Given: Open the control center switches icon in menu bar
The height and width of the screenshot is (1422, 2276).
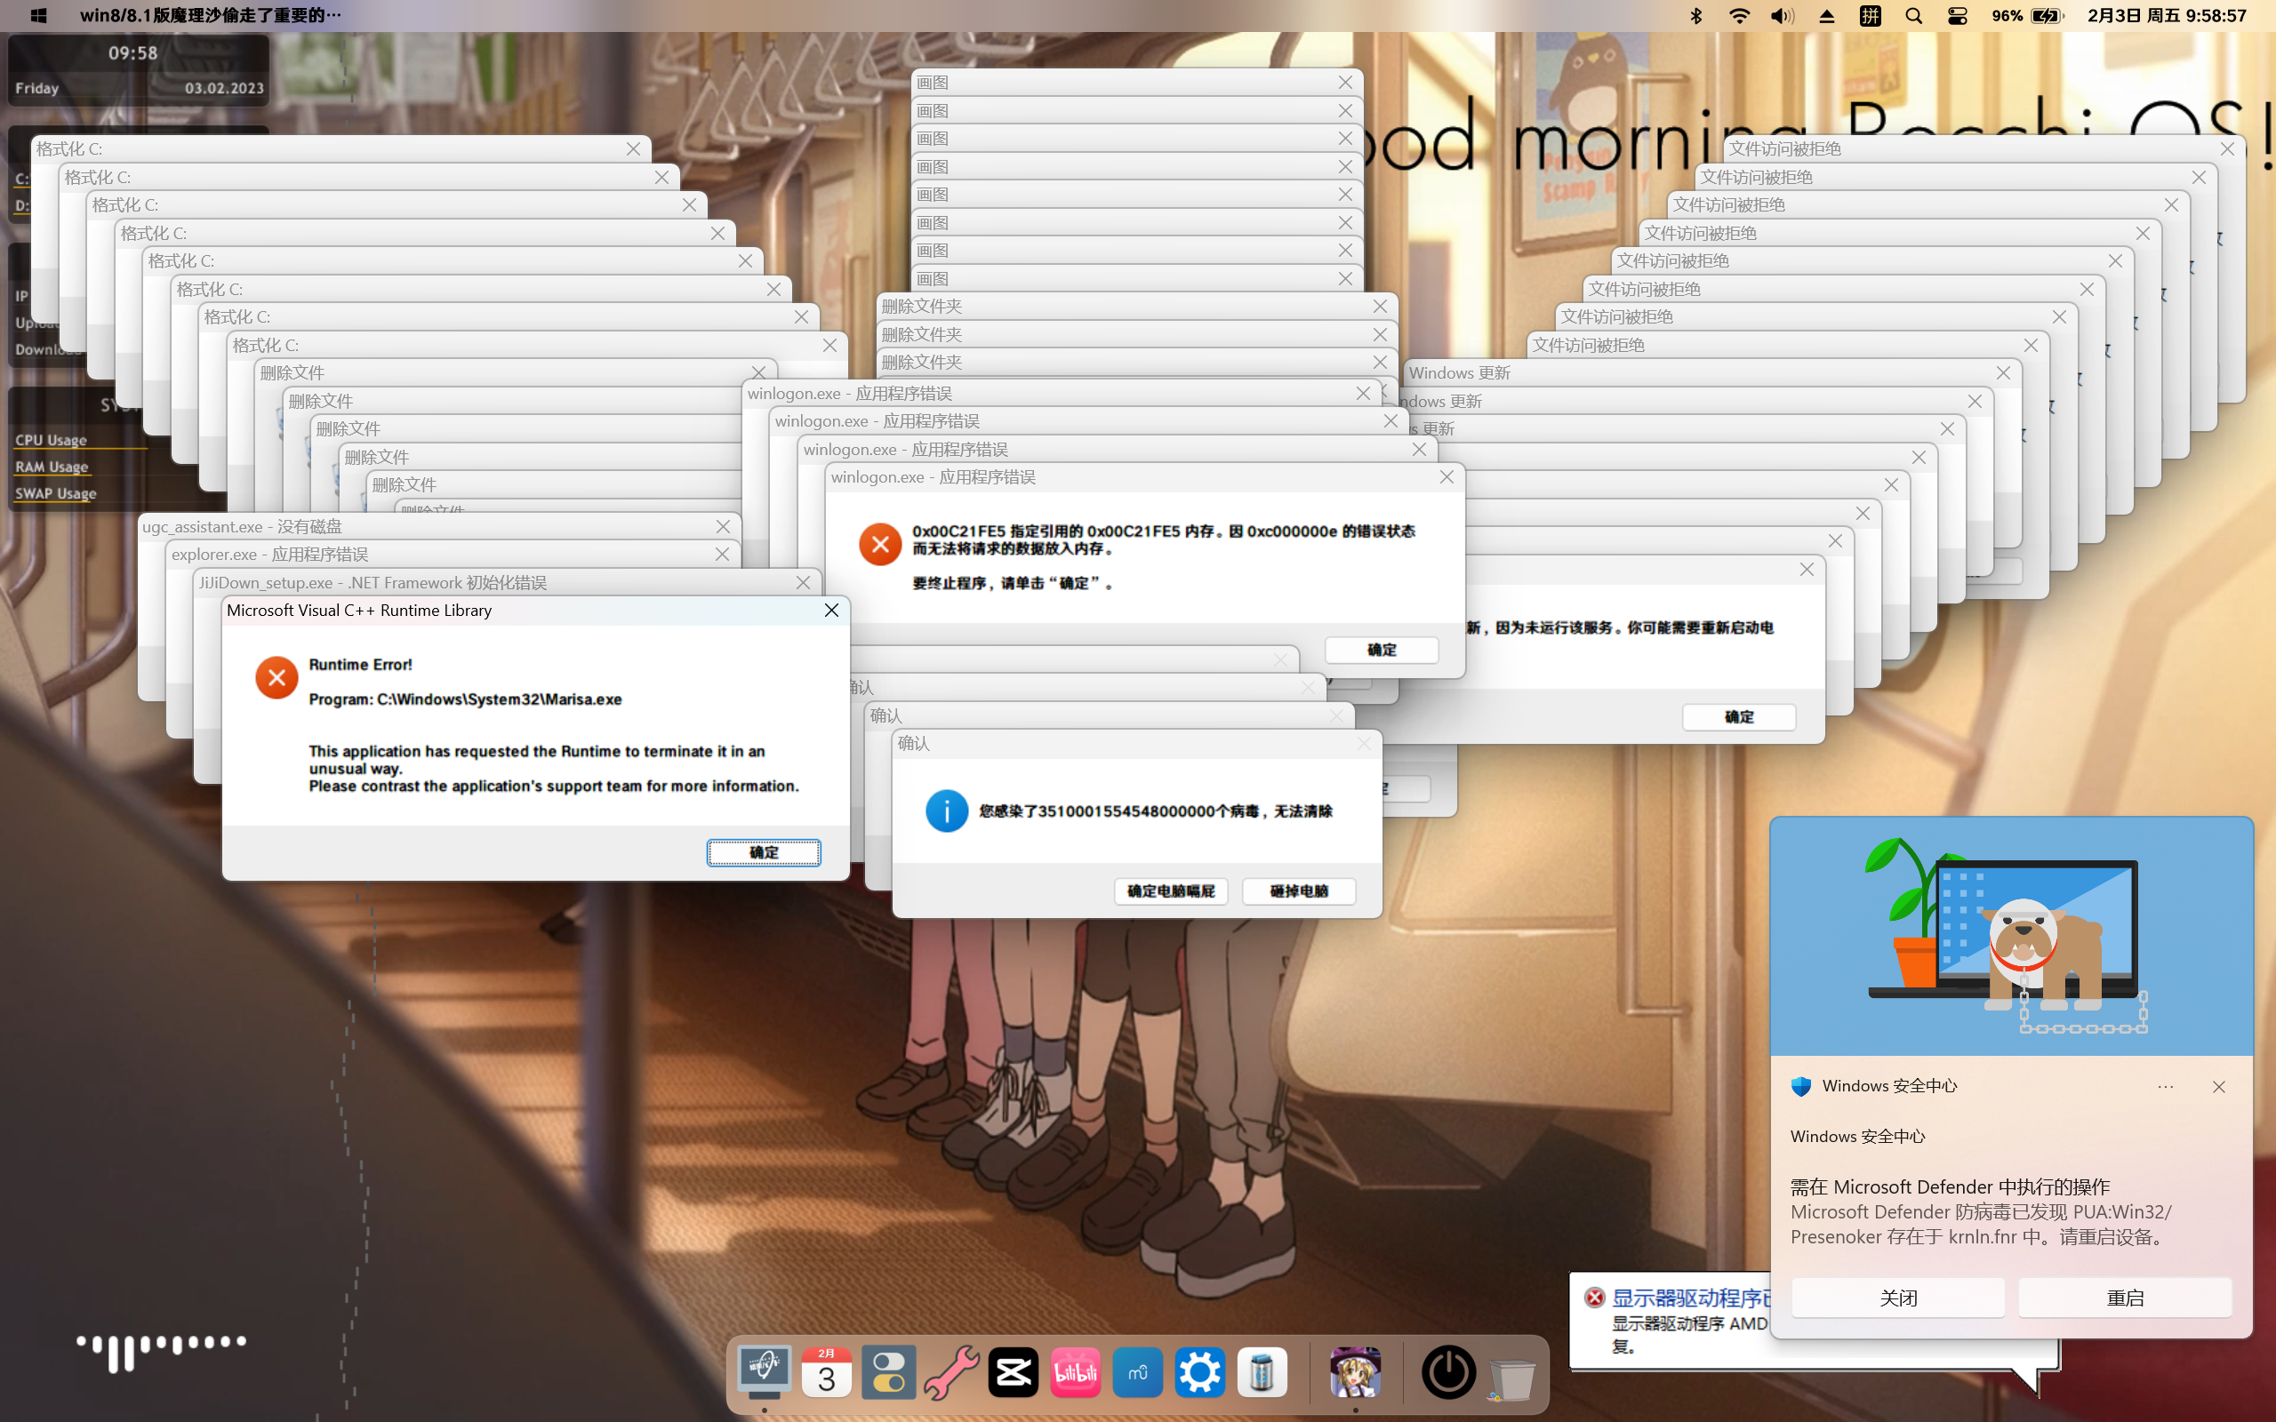Looking at the screenshot, I should [1957, 16].
